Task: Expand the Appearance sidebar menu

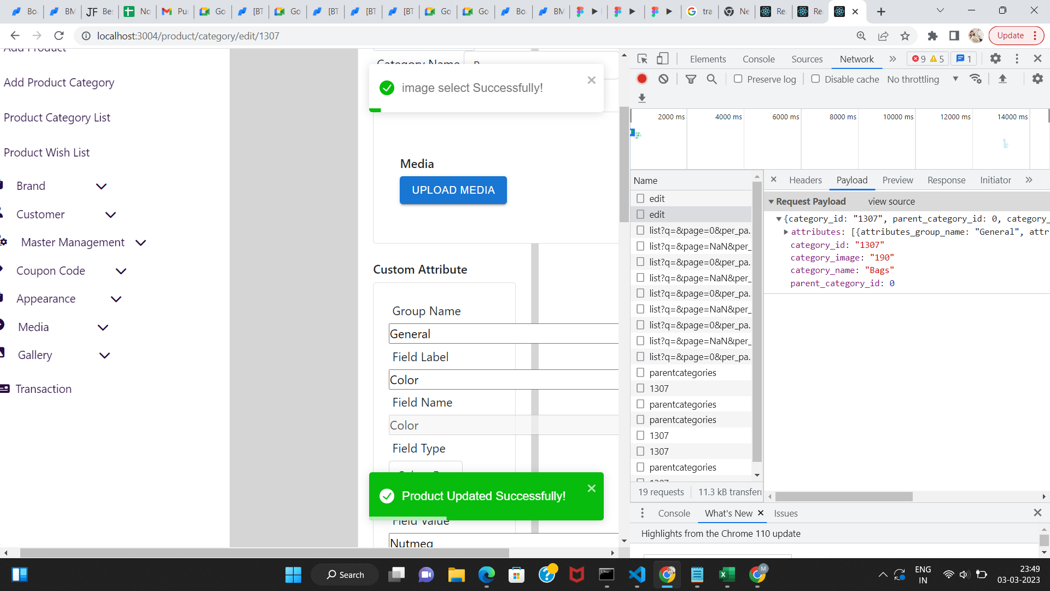Action: (116, 299)
